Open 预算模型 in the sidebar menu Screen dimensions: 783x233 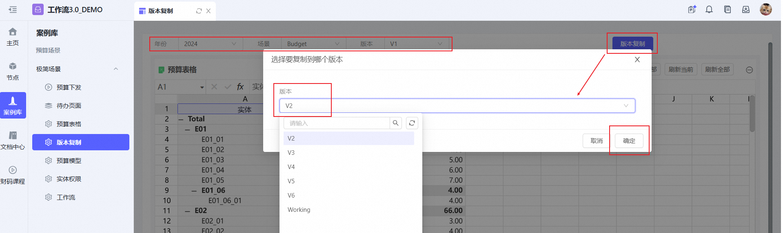(69, 161)
